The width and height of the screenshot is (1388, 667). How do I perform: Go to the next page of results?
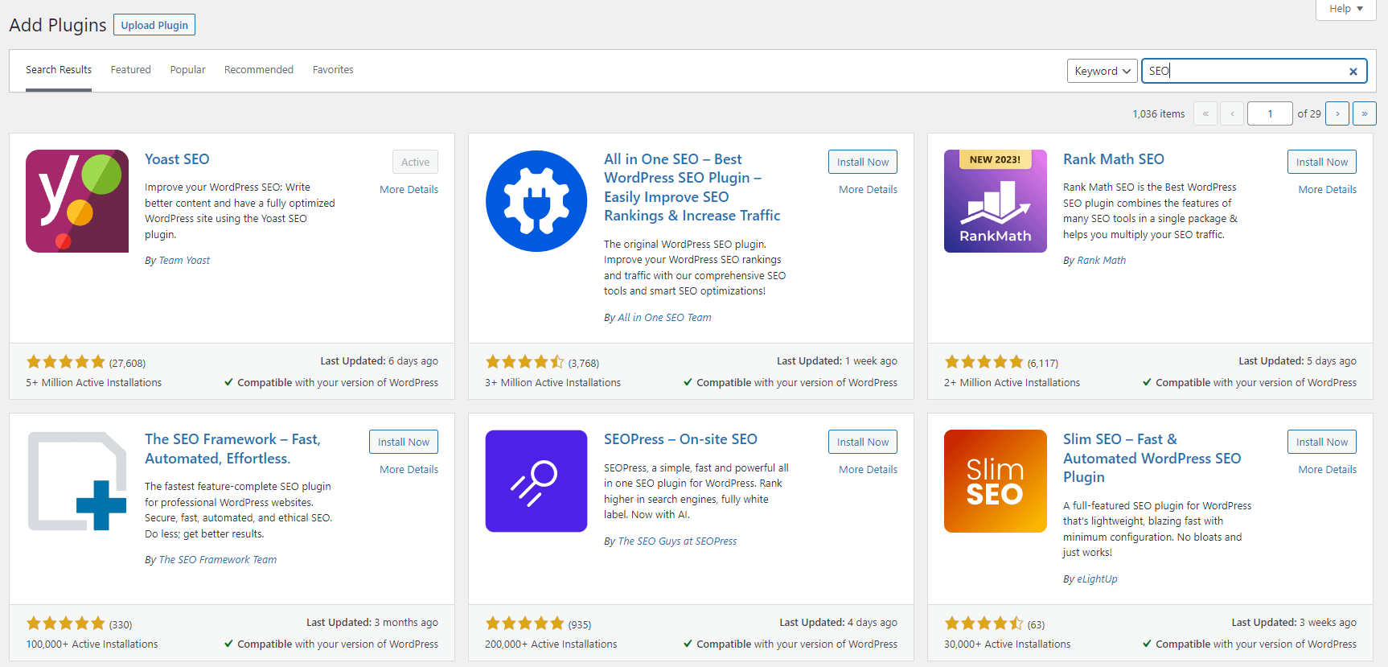click(1337, 113)
